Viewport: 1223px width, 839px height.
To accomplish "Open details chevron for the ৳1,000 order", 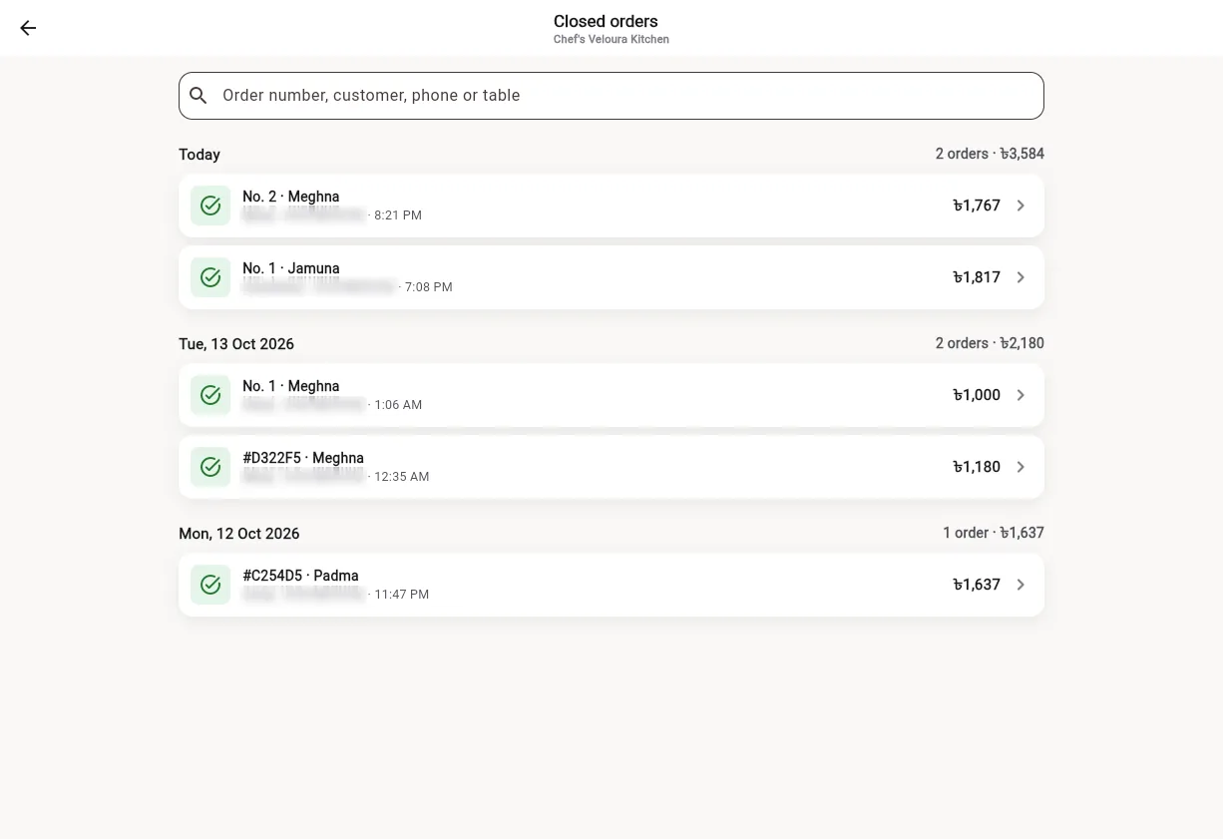I will click(x=1020, y=395).
